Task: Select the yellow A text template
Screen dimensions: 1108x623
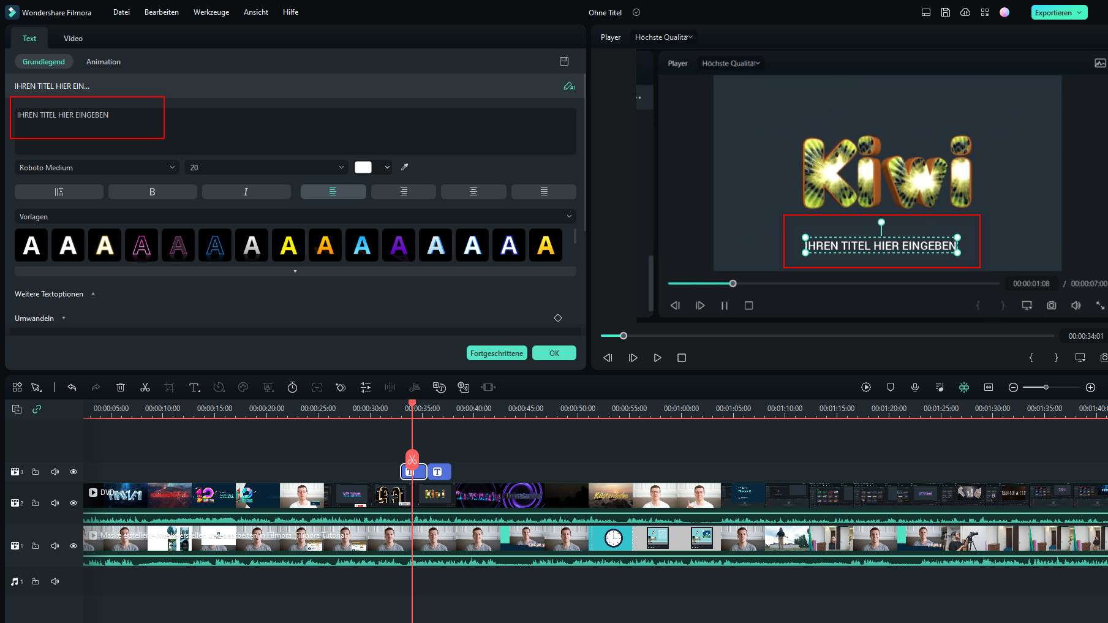Action: [288, 246]
